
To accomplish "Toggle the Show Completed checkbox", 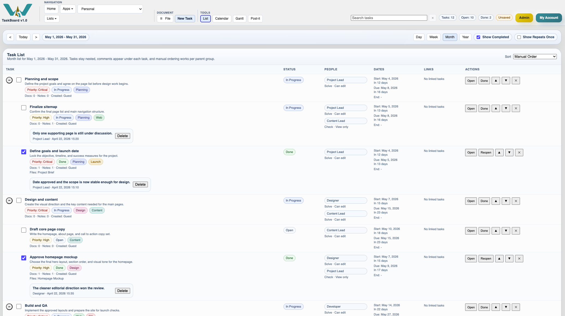I will (x=478, y=37).
